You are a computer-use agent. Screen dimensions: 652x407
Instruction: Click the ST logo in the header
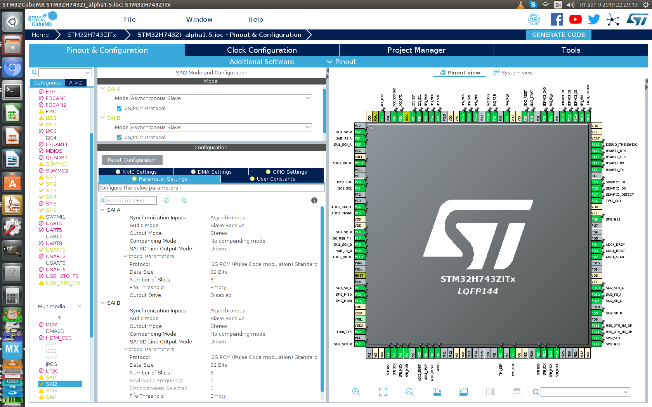637,19
